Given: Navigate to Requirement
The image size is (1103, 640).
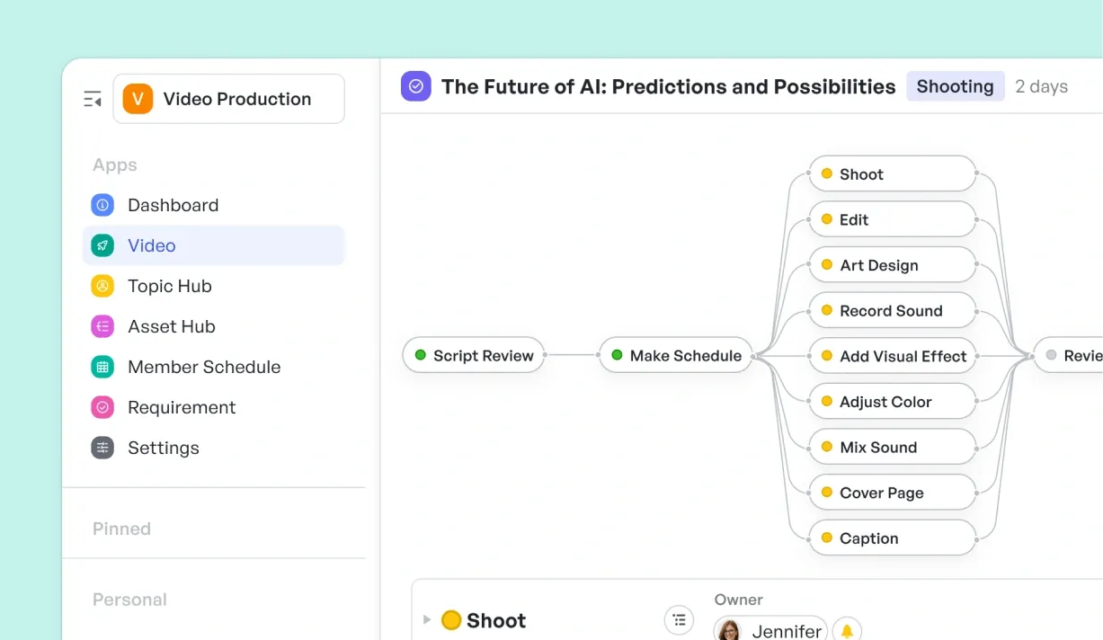Looking at the screenshot, I should coord(213,407).
